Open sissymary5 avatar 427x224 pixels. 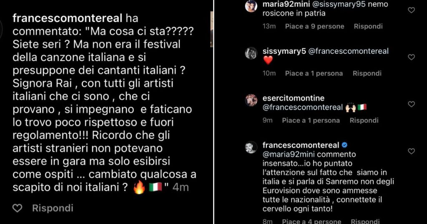[251, 53]
